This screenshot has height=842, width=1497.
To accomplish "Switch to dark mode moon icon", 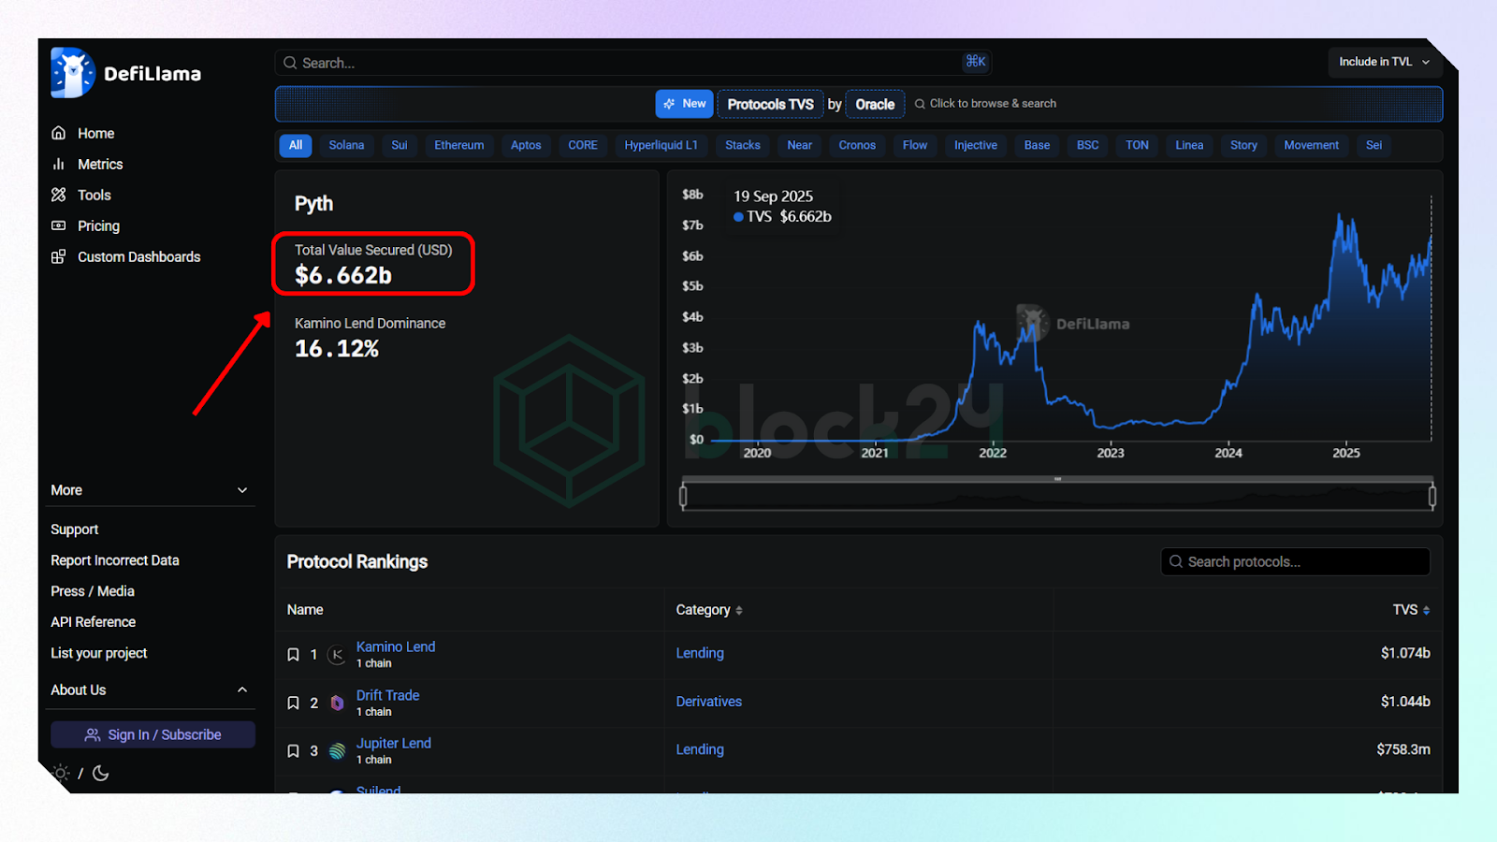I will [101, 773].
